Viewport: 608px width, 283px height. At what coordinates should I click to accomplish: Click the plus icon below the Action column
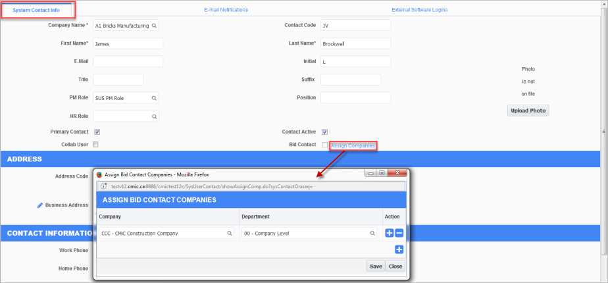(399, 249)
